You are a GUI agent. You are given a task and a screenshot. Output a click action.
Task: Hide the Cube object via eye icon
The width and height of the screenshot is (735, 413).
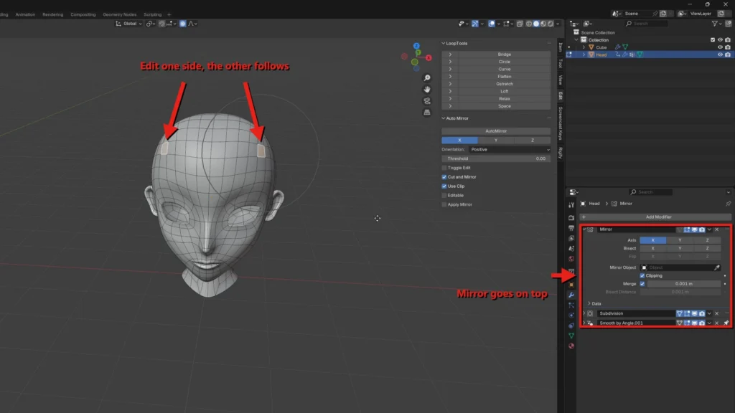point(720,47)
